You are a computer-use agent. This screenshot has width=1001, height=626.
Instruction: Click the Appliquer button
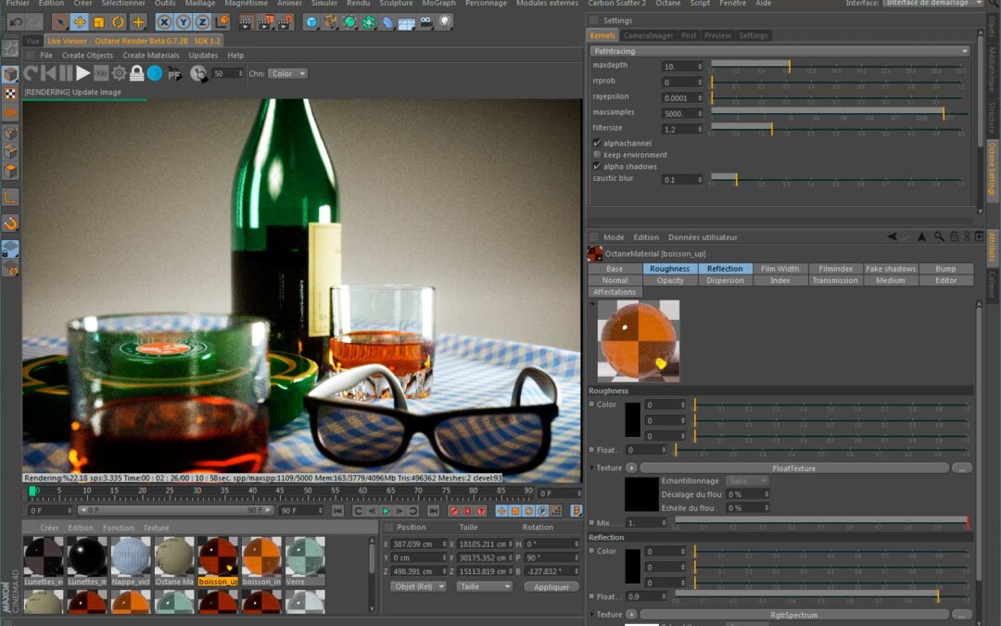[x=551, y=586]
